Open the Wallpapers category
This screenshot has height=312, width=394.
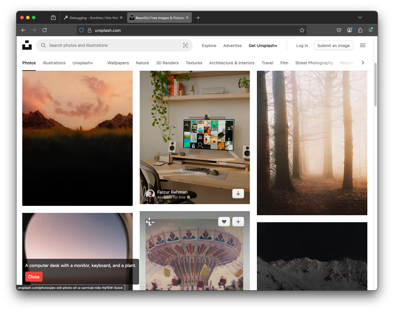118,63
